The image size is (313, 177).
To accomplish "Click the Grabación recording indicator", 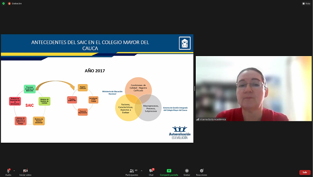I will [x=15, y=3].
